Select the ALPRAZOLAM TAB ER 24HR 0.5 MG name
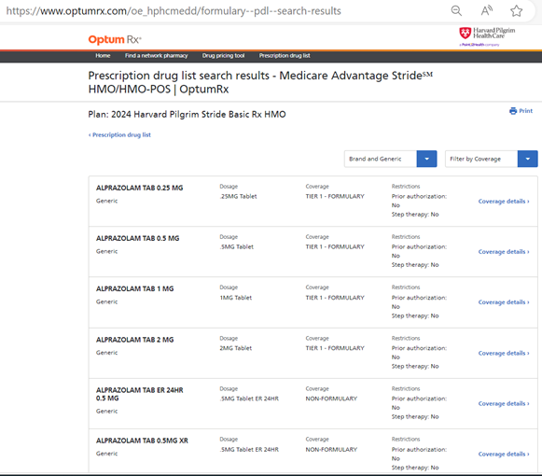This screenshot has width=542, height=476. coord(140,395)
